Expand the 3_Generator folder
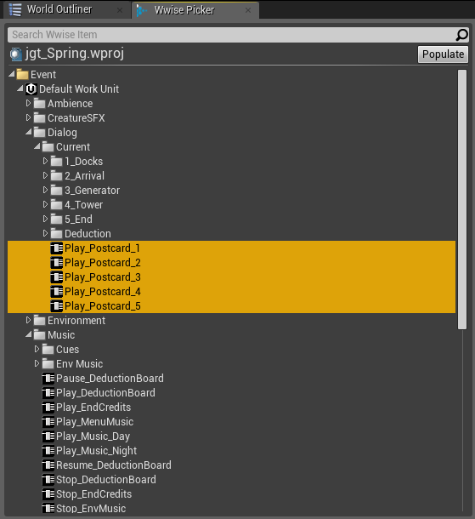 click(45, 190)
